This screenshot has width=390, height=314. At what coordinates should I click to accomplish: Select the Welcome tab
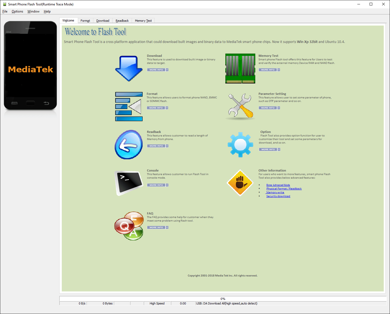(x=68, y=20)
